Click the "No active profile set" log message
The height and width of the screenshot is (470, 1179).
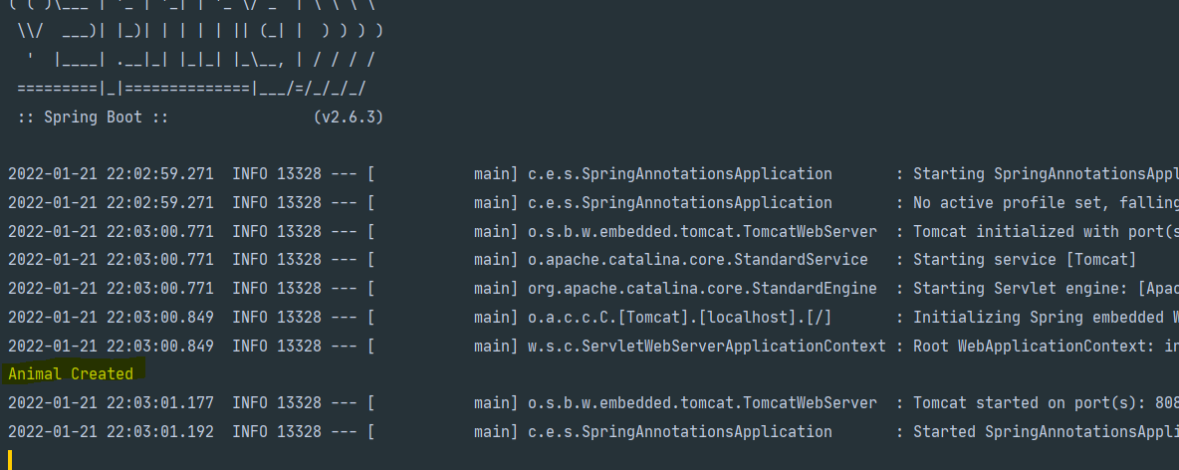pos(1046,202)
